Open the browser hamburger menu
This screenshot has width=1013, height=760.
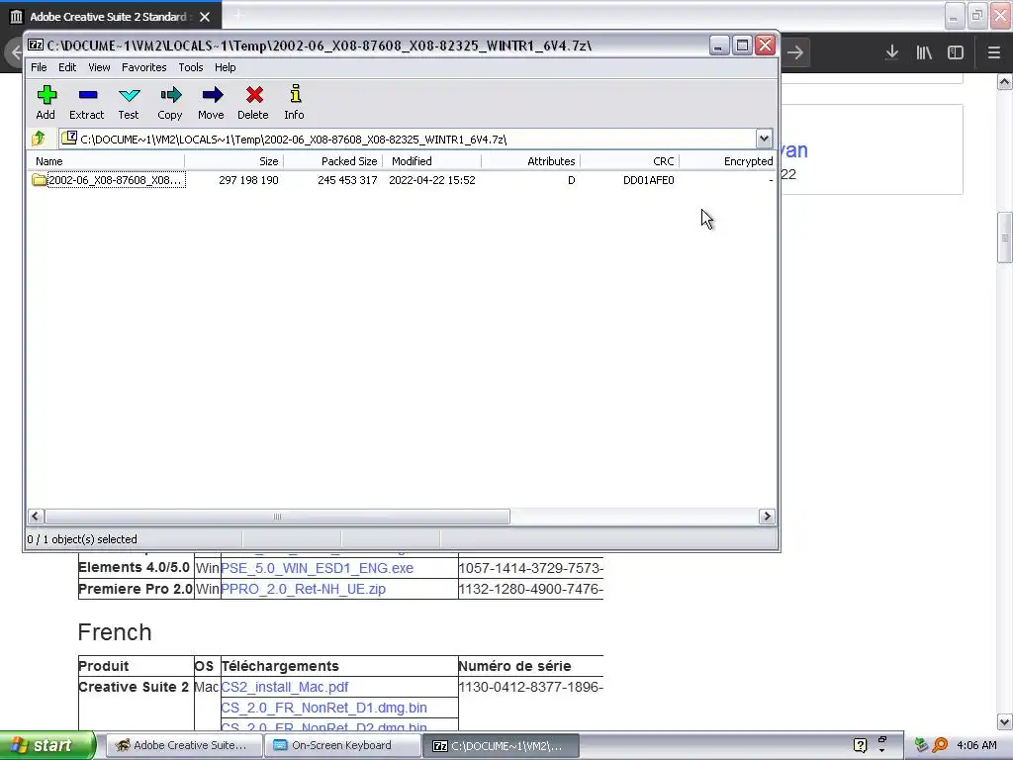(993, 52)
